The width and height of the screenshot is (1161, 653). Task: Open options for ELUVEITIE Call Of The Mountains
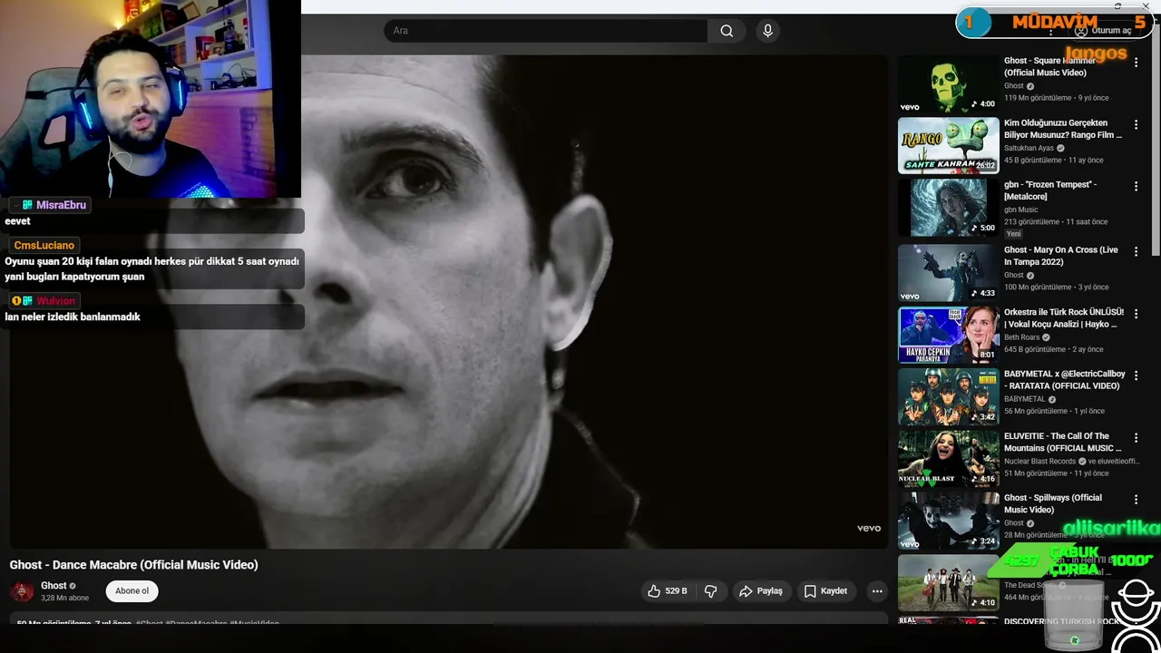1136,437
